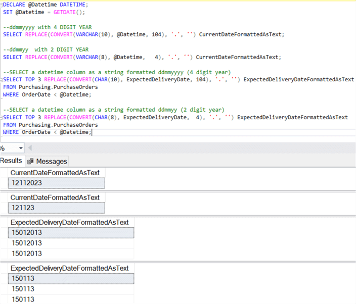Click the horizontal scrollbar left arrow
The width and height of the screenshot is (356, 304).
click(x=30, y=148)
